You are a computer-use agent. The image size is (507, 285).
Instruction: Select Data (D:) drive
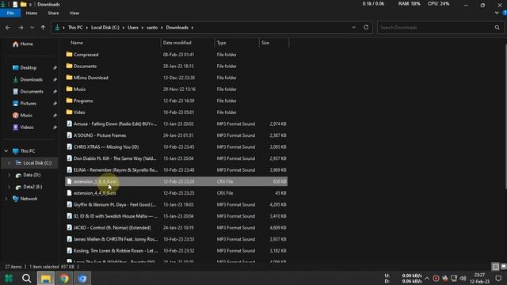pos(32,175)
